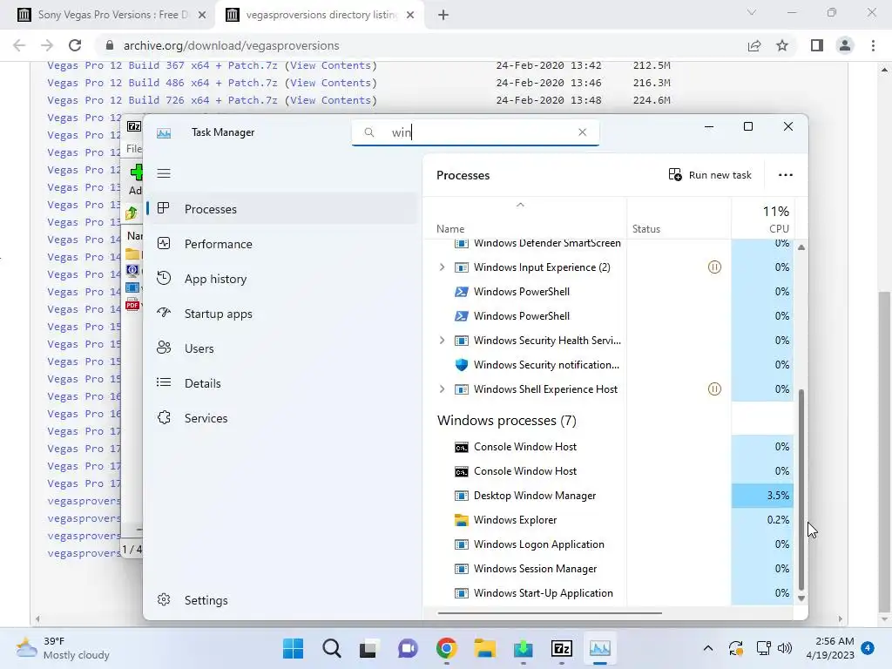The height and width of the screenshot is (669, 892).
Task: Open taskbar Search
Action: [x=332, y=648]
